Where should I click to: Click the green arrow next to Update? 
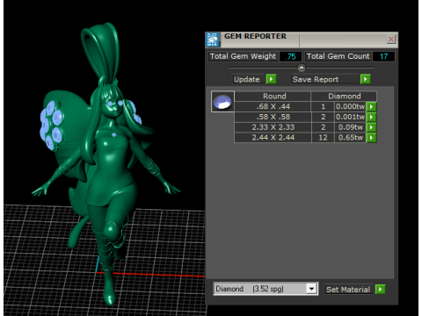click(271, 79)
